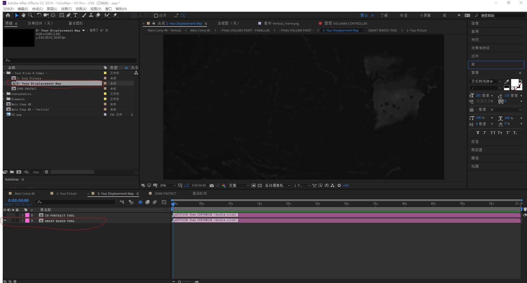Click the region of interest icon
This screenshot has height=283, width=527.
click(254, 185)
